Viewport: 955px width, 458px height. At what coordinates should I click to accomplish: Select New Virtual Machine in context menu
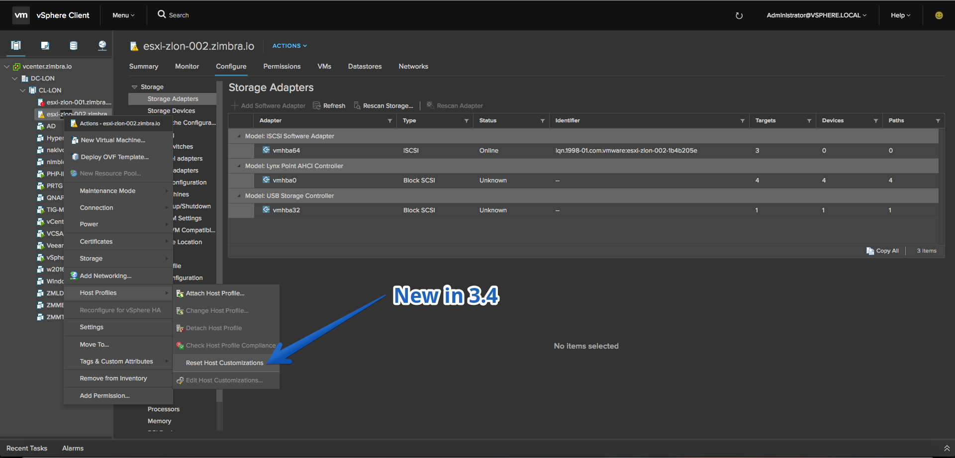118,140
